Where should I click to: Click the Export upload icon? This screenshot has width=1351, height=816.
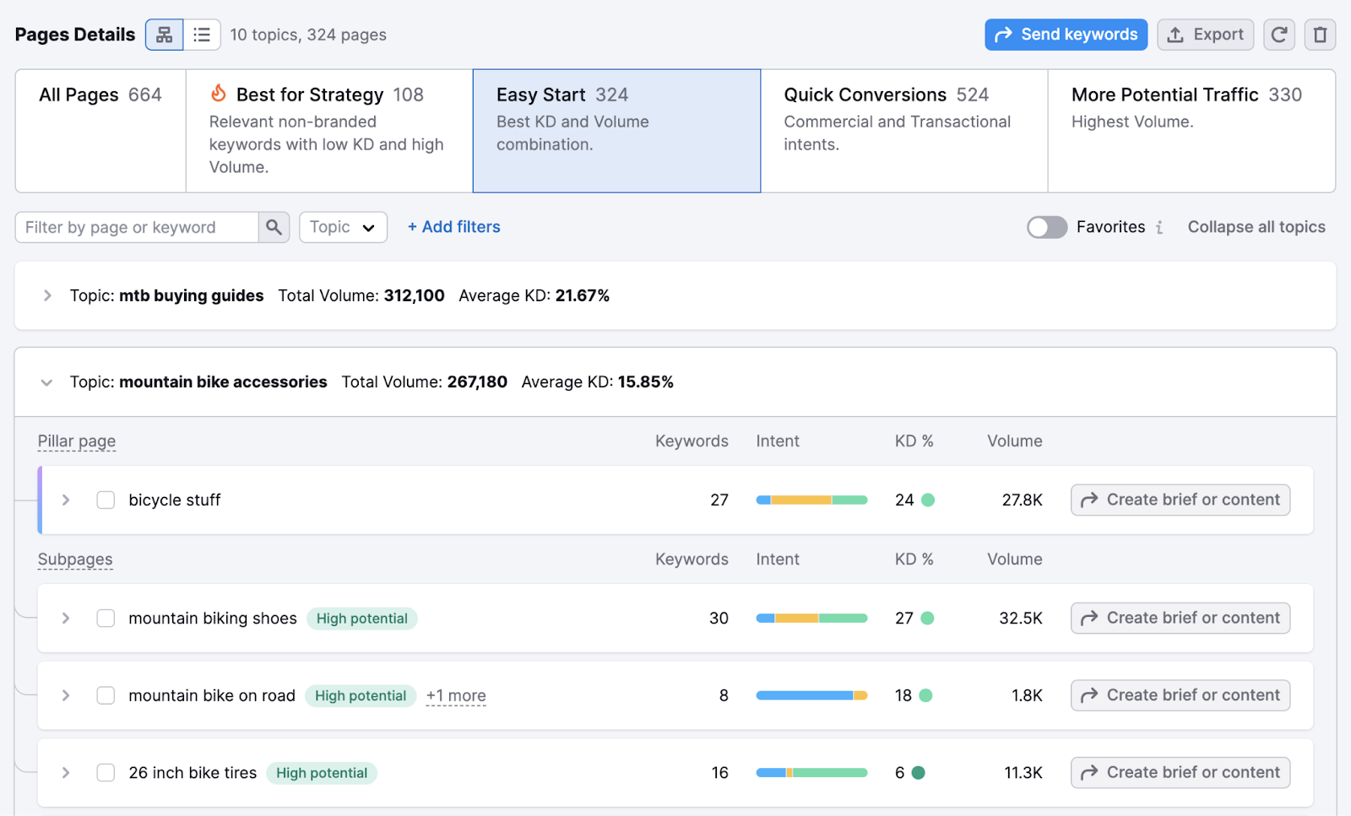1175,35
